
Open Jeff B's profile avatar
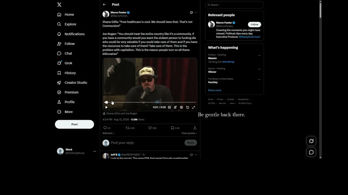pyautogui.click(x=106, y=156)
